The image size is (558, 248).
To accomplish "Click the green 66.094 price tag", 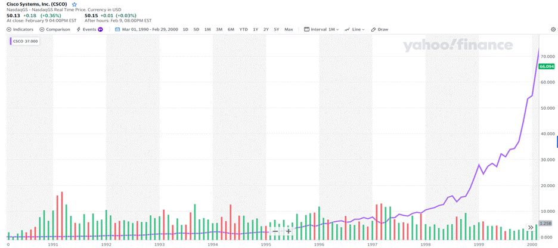I will [547, 67].
